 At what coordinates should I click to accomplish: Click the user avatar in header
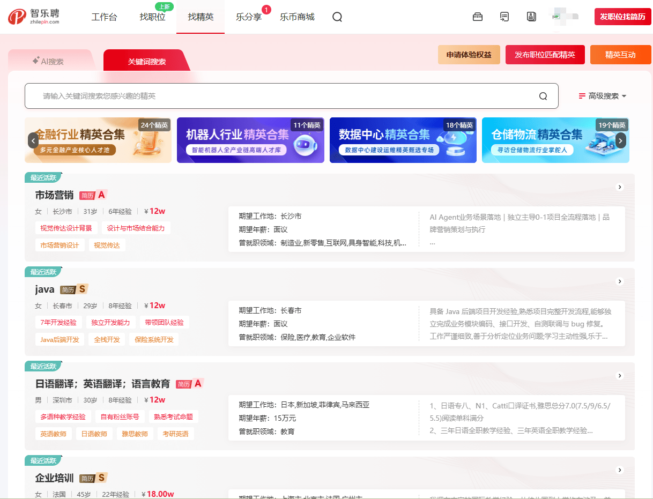(x=565, y=17)
